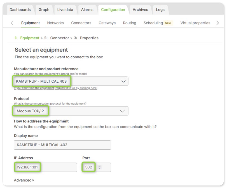The image size is (227, 190).
Task: Click the step 3 Properties breadcrumb
Action: coord(86,38)
